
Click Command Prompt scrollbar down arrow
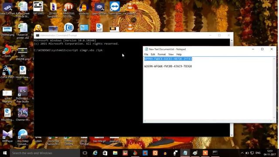coord(231,135)
